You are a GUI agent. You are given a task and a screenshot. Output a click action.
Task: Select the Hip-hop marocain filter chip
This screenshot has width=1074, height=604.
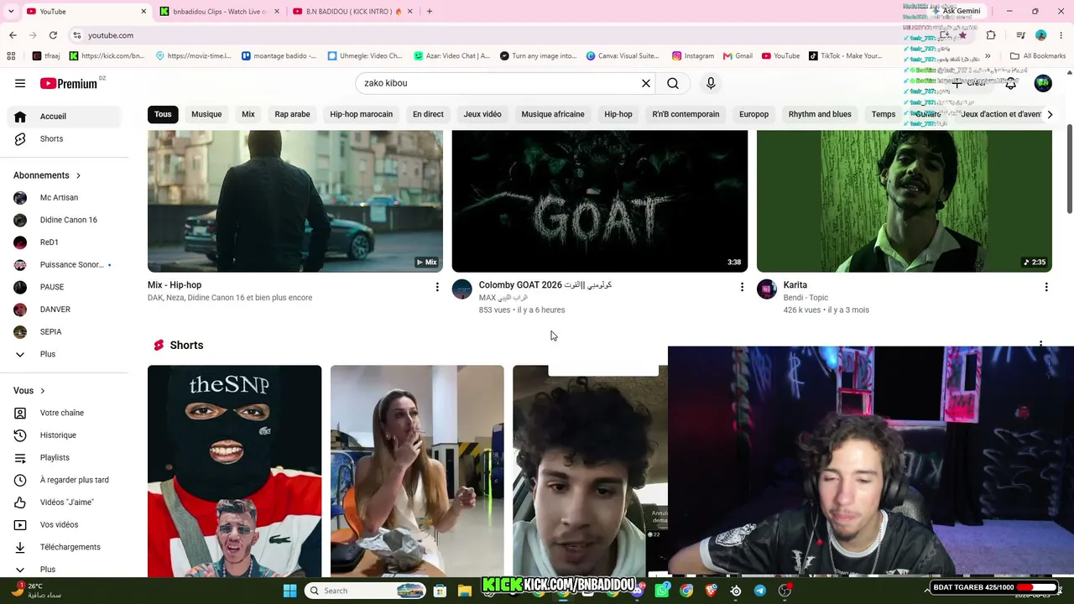click(361, 114)
